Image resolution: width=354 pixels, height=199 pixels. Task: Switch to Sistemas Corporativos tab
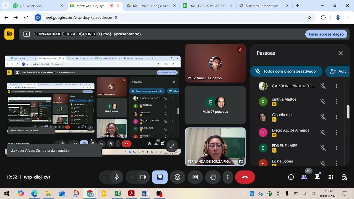pyautogui.click(x=264, y=6)
